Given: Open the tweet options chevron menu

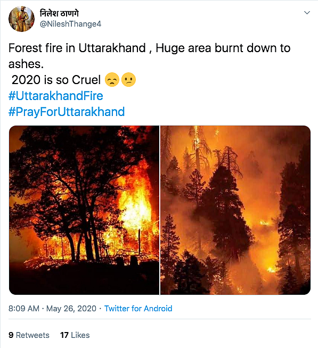Looking at the screenshot, I should [x=307, y=13].
